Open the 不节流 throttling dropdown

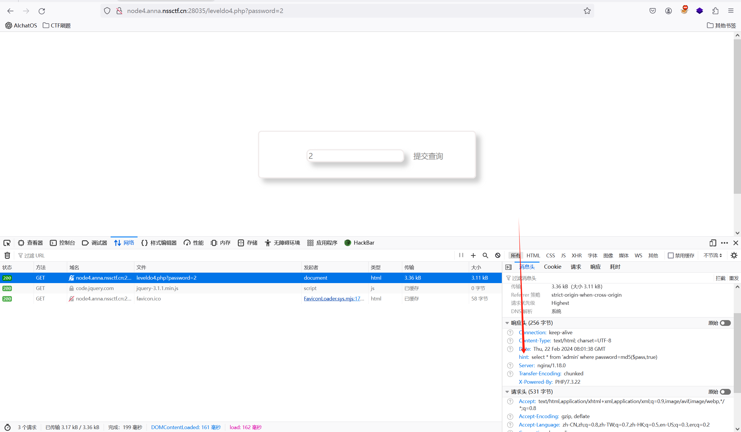(712, 256)
